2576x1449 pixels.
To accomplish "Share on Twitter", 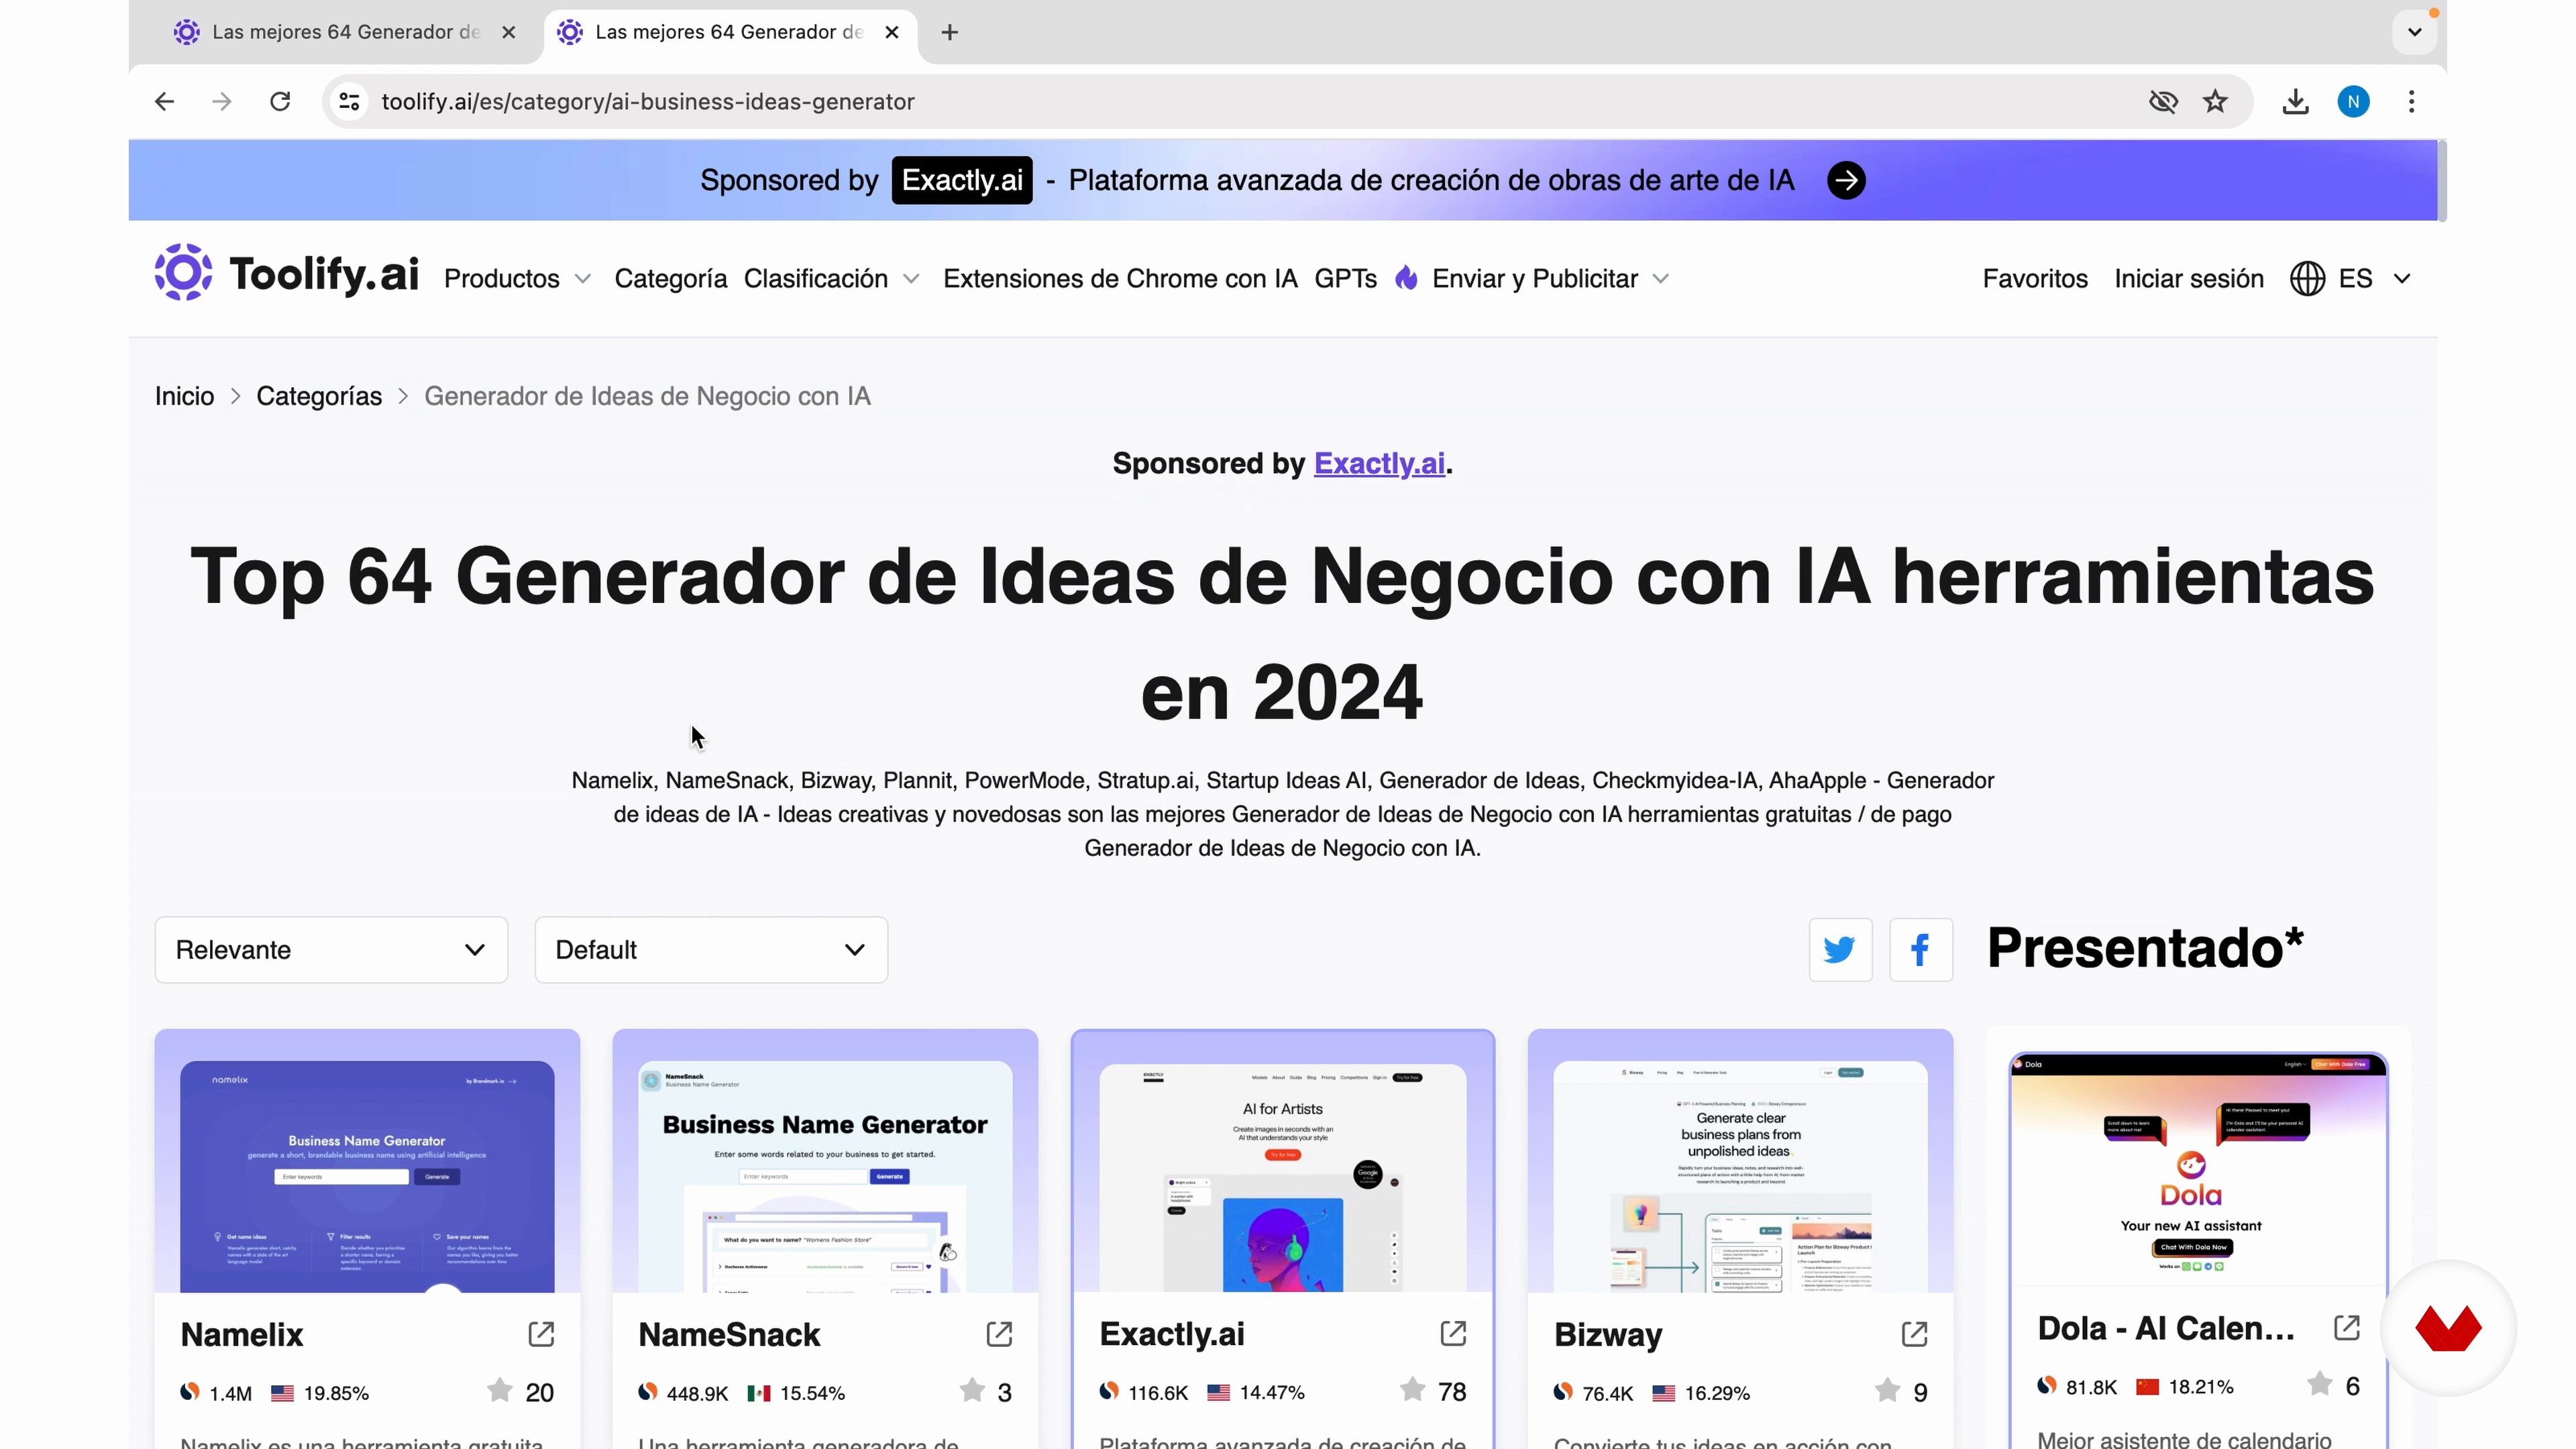I will (x=1840, y=949).
